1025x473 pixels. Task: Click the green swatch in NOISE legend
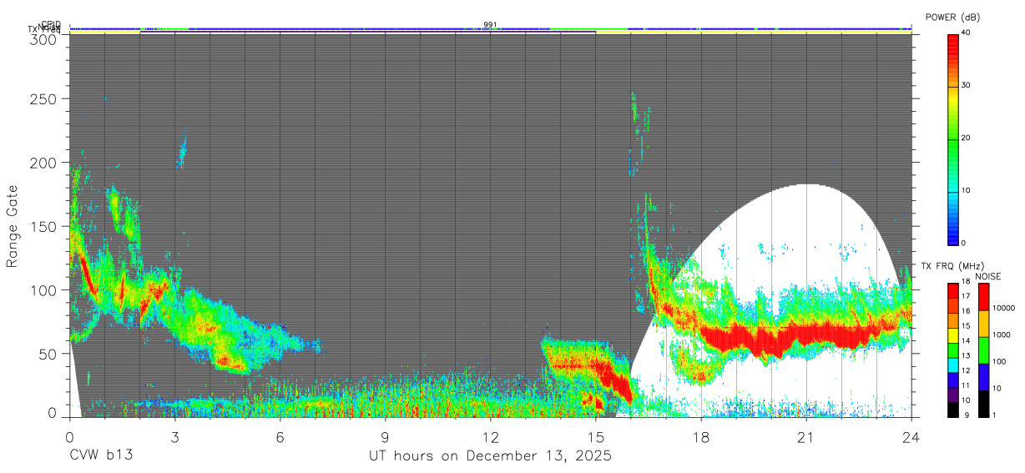984,350
